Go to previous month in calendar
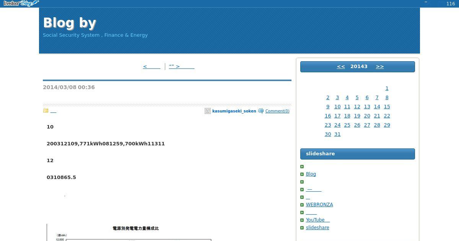The height and width of the screenshot is (241, 459). tap(341, 67)
